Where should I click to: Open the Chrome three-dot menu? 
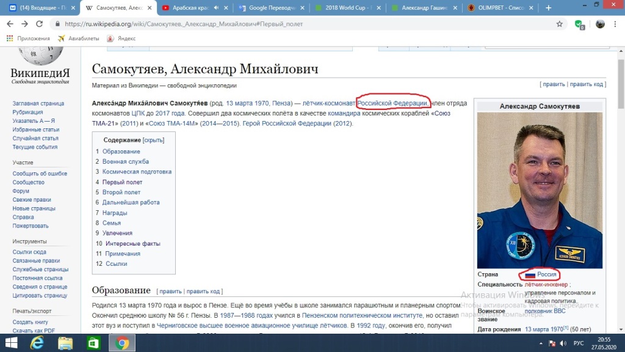[x=615, y=24]
